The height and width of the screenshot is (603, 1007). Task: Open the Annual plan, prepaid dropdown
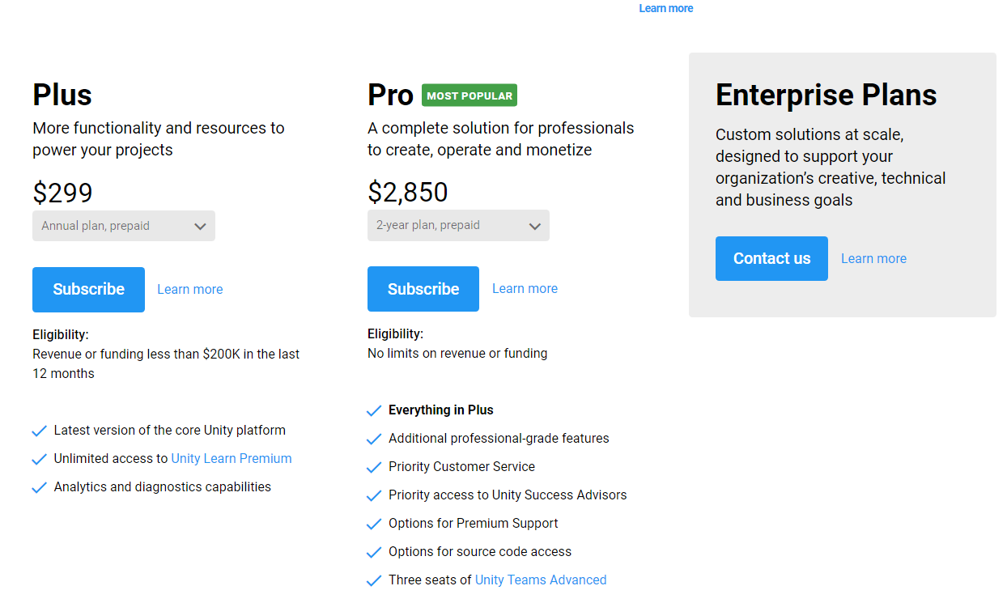click(x=124, y=226)
